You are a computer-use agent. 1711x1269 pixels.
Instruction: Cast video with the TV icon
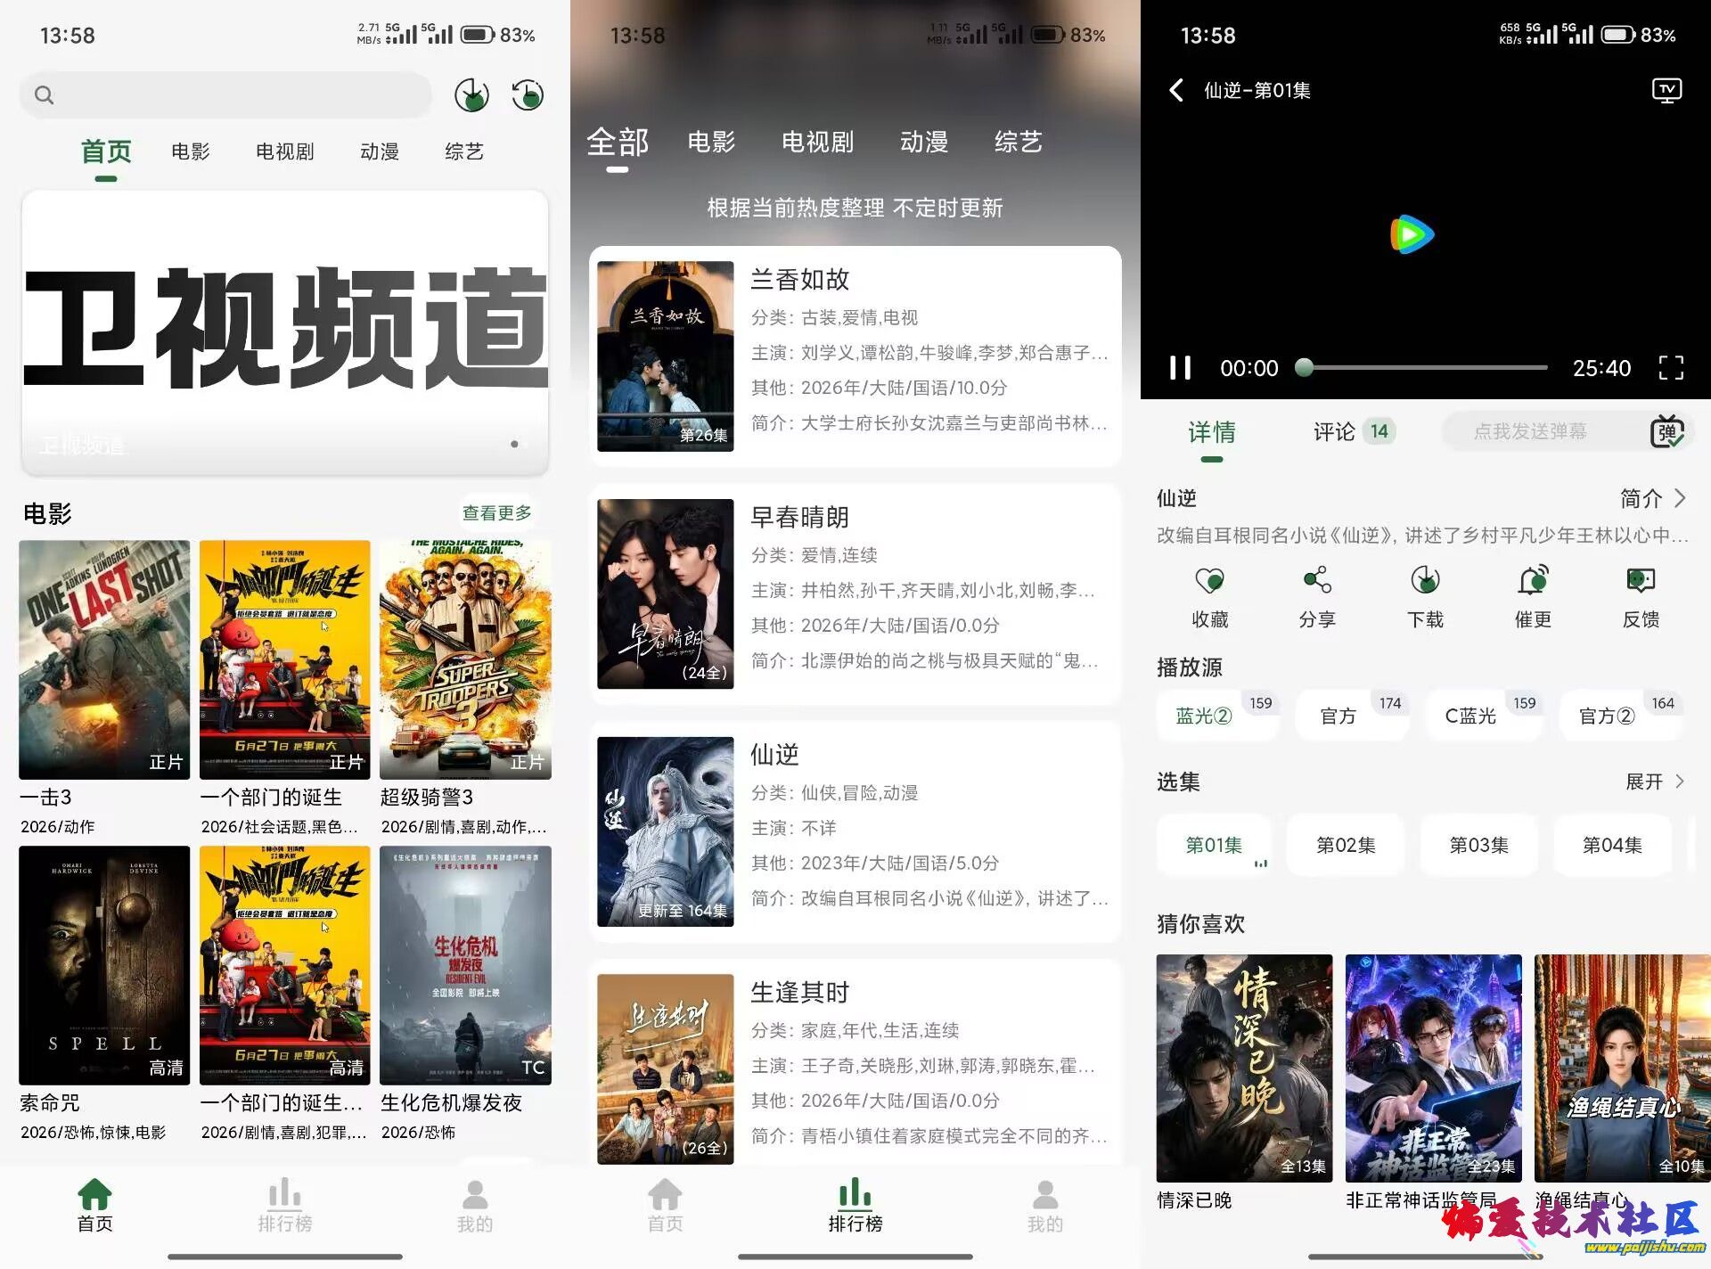(1667, 90)
